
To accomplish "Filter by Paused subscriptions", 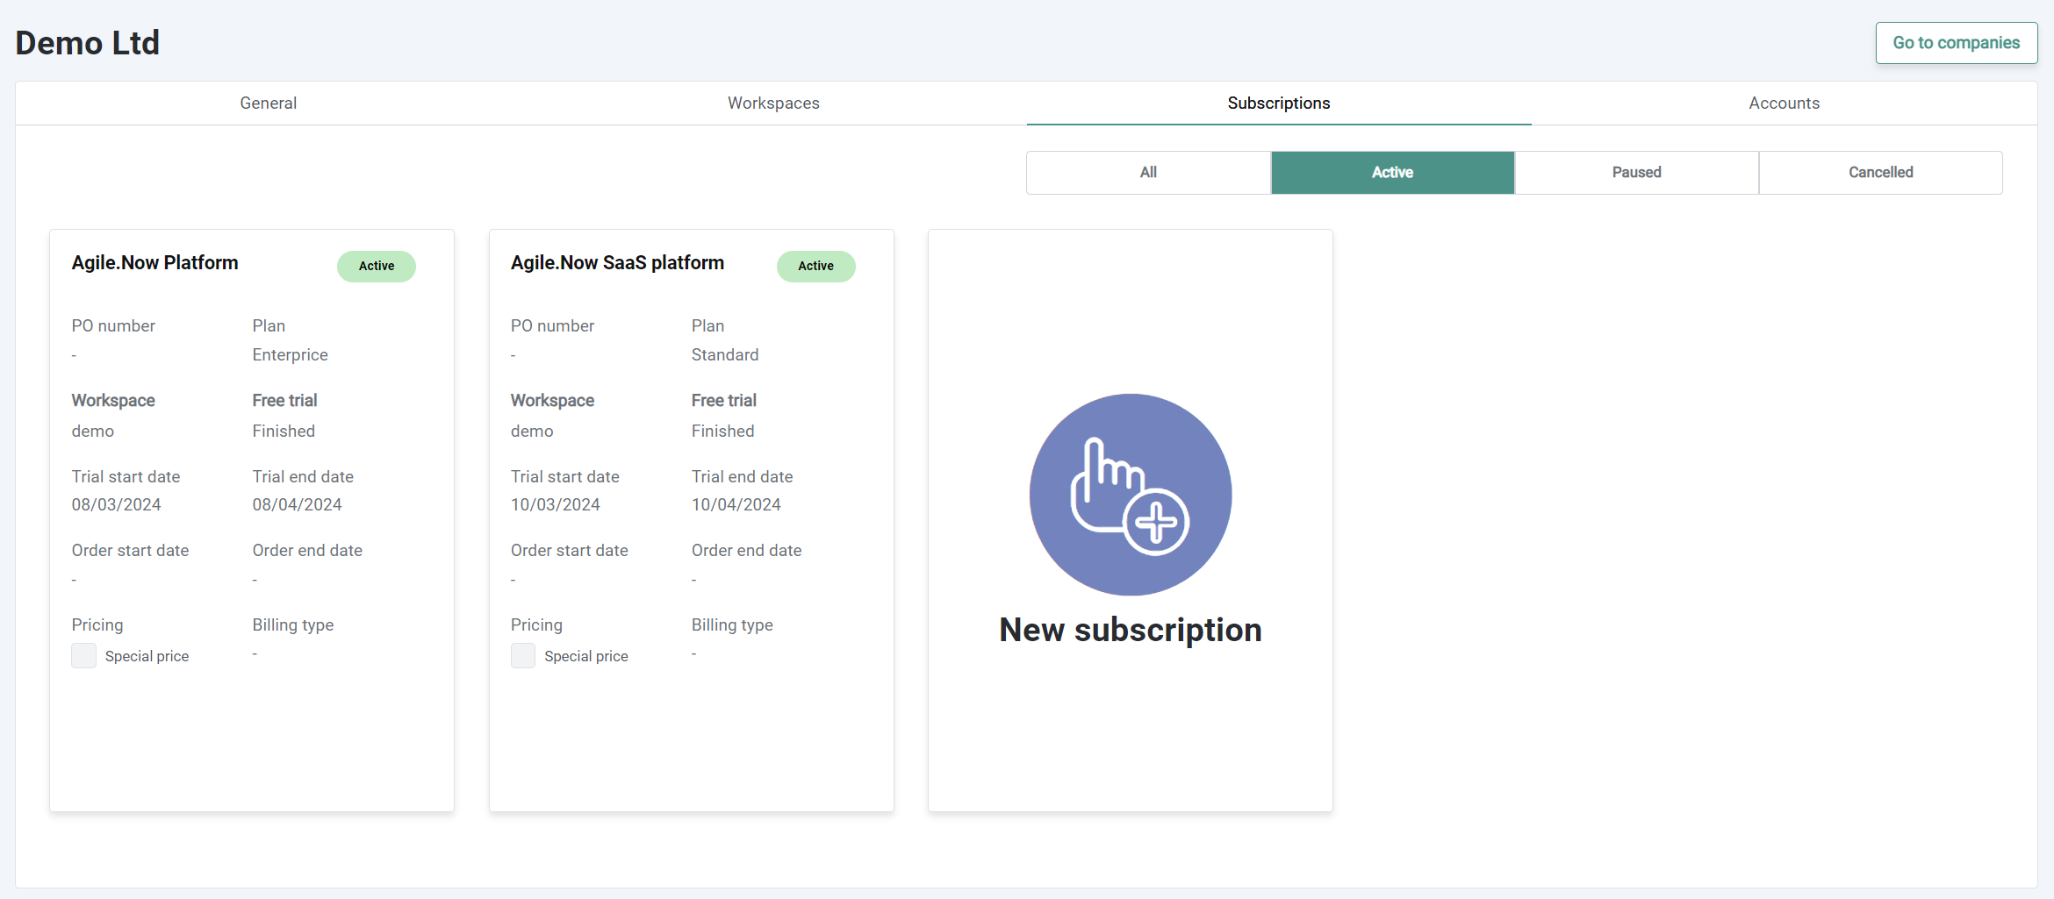I will click(1637, 173).
